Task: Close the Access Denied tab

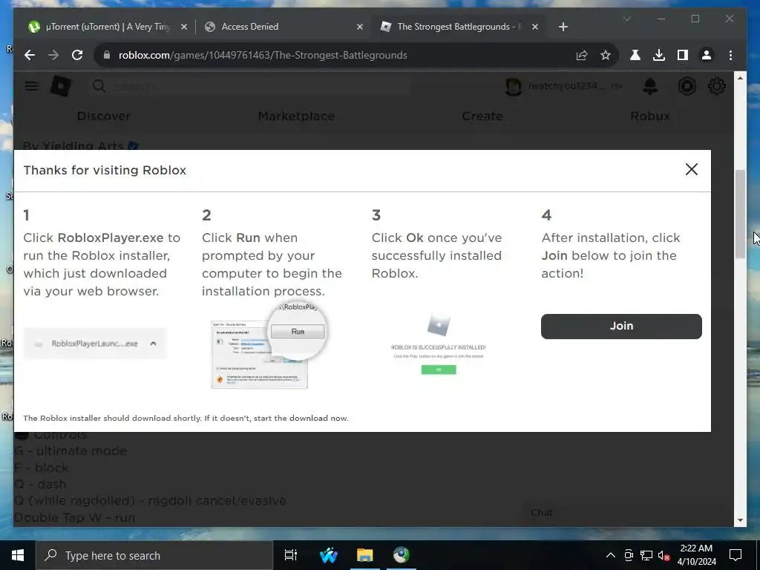Action: coord(360,27)
